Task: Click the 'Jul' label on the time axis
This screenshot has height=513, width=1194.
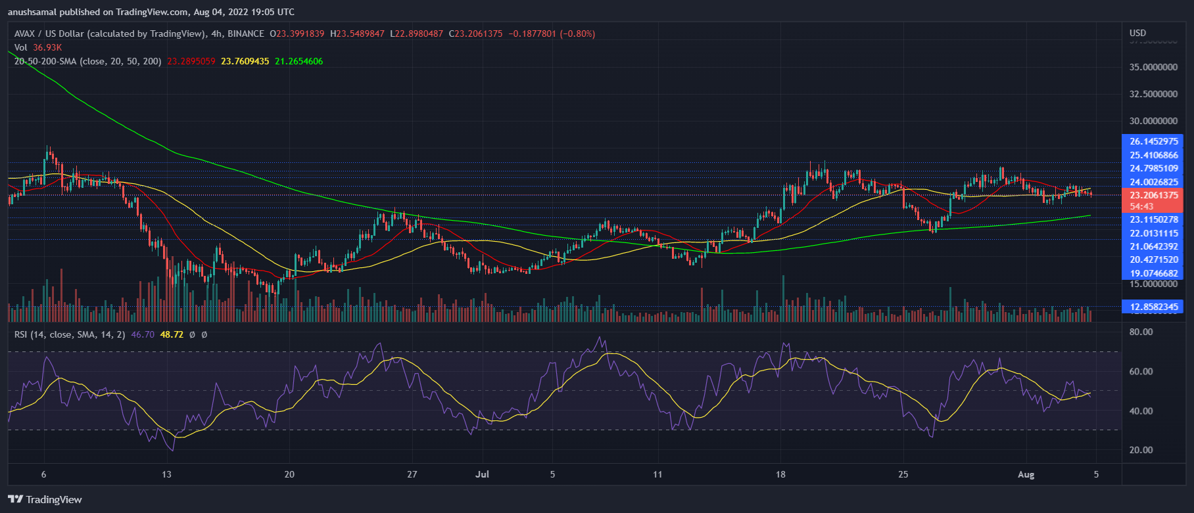Action: [483, 474]
